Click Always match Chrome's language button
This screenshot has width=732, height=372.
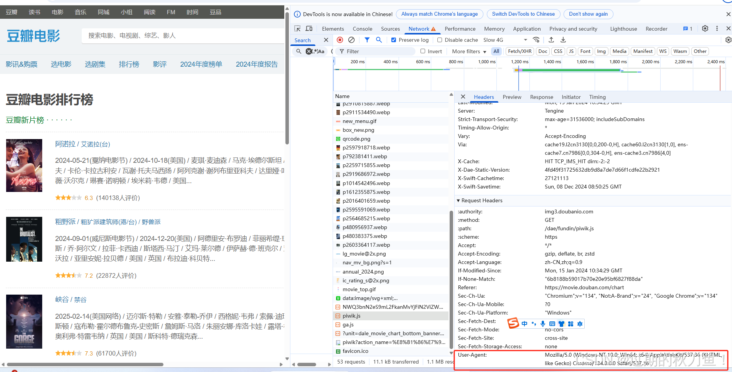point(440,14)
